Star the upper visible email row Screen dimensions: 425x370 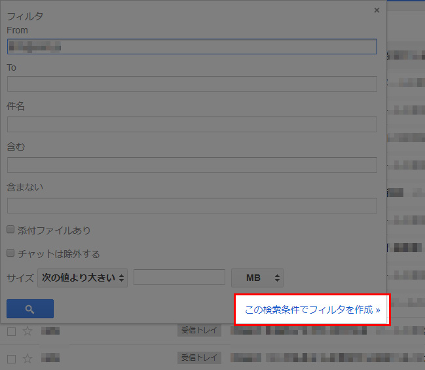pyautogui.click(x=28, y=331)
